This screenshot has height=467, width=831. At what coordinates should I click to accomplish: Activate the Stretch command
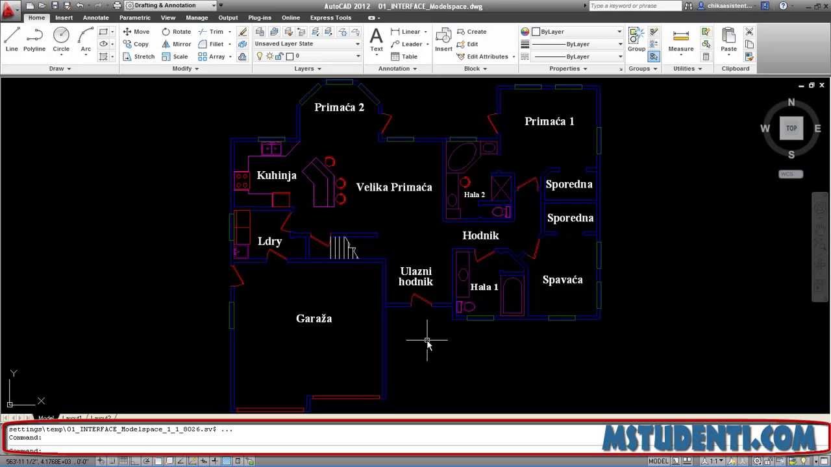(x=139, y=56)
